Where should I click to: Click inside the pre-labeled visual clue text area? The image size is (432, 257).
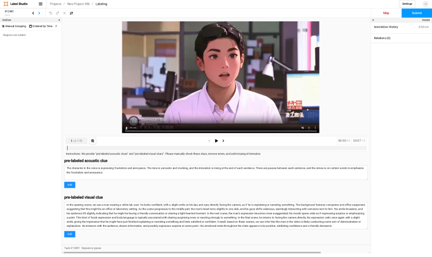pyautogui.click(x=215, y=215)
